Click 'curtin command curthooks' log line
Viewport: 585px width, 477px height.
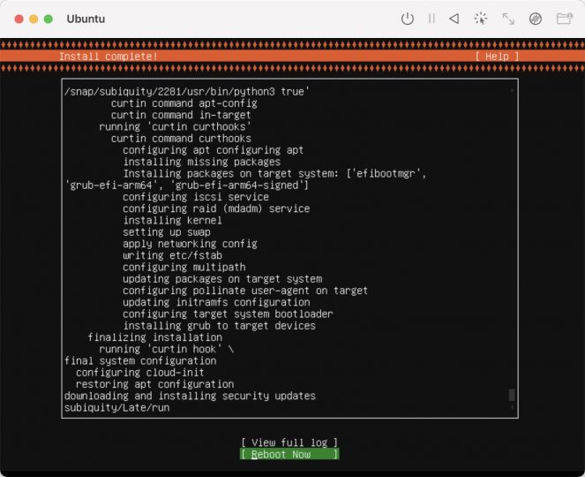point(181,139)
